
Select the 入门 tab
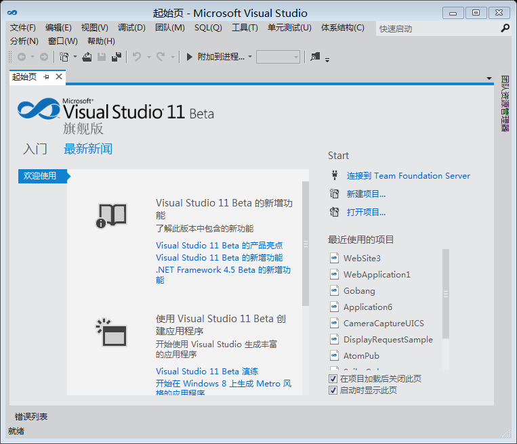pos(35,148)
